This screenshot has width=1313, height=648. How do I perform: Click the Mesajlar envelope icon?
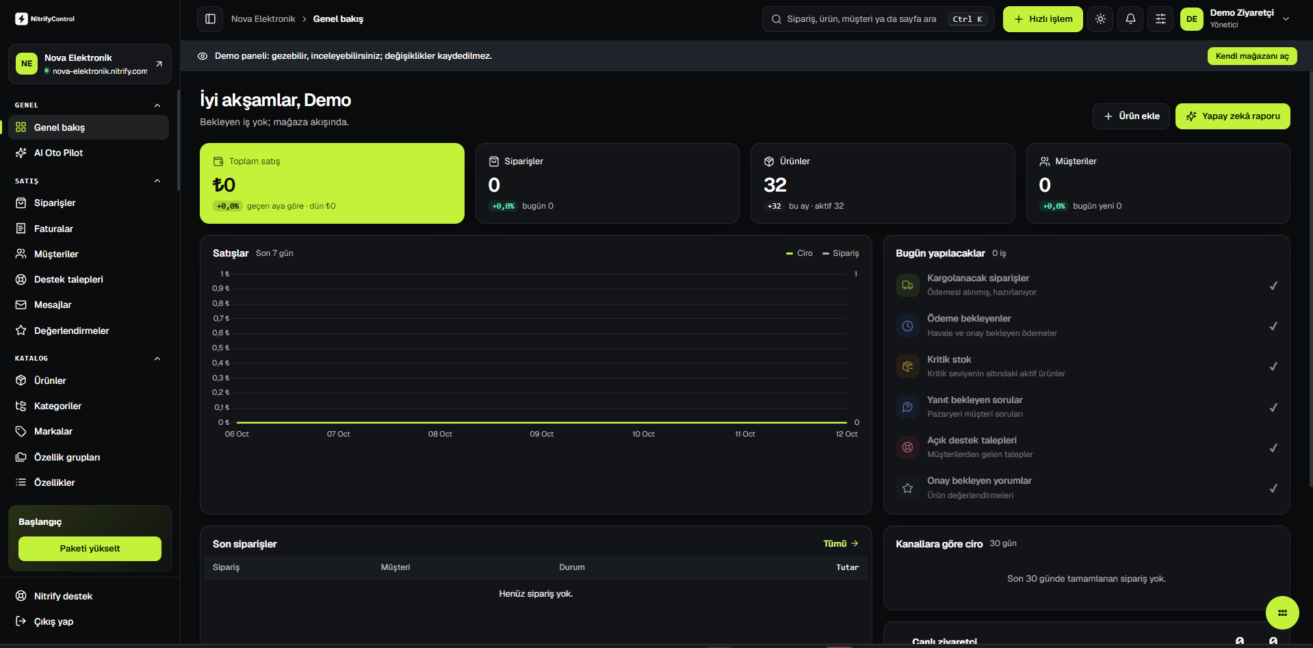(x=21, y=304)
